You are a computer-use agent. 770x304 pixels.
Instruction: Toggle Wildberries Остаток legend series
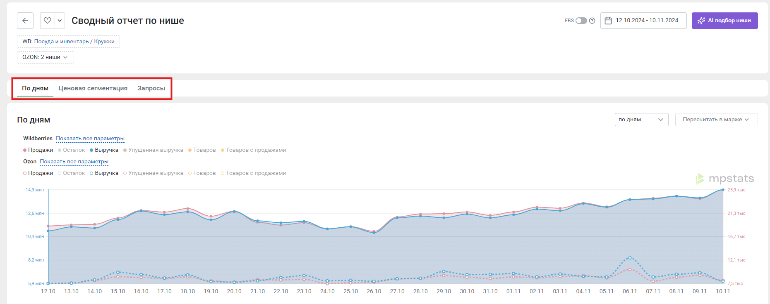[72, 150]
